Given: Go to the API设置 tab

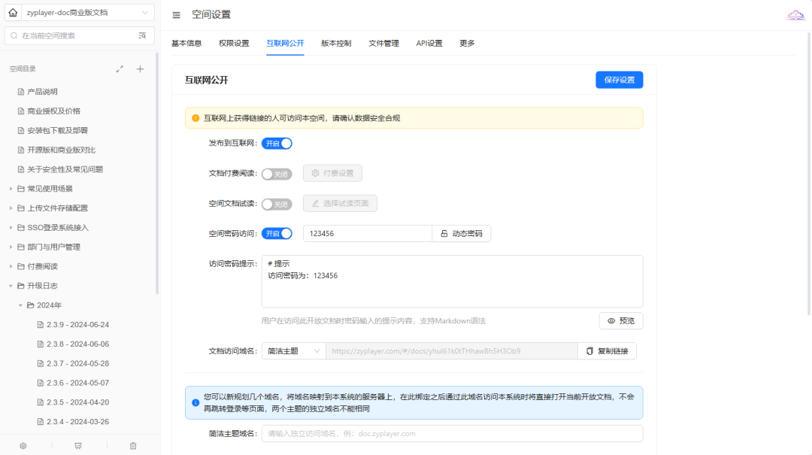Looking at the screenshot, I should (429, 44).
